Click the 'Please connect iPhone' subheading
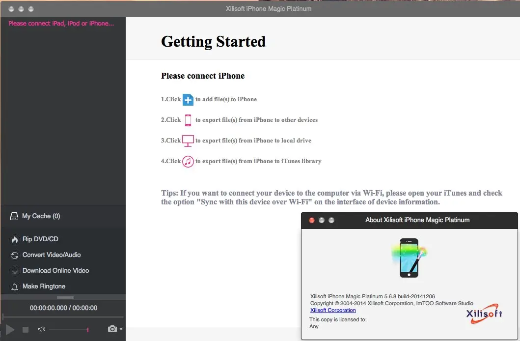This screenshot has height=341, width=520. click(203, 76)
